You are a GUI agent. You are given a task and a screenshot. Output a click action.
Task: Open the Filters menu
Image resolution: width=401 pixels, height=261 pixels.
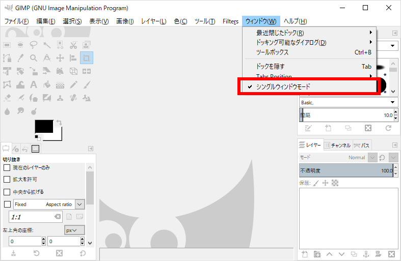point(230,21)
